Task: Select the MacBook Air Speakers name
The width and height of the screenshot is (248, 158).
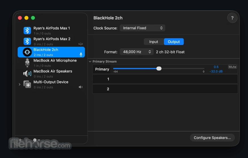Action: point(53,71)
